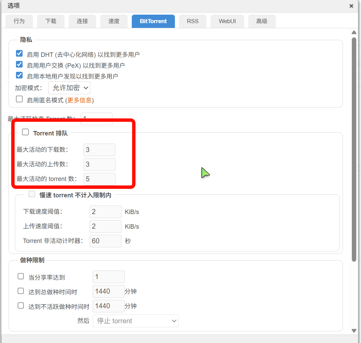Click the 达到不活跃做种时间时 minutes field
Image resolution: width=361 pixels, height=343 pixels.
click(109, 306)
